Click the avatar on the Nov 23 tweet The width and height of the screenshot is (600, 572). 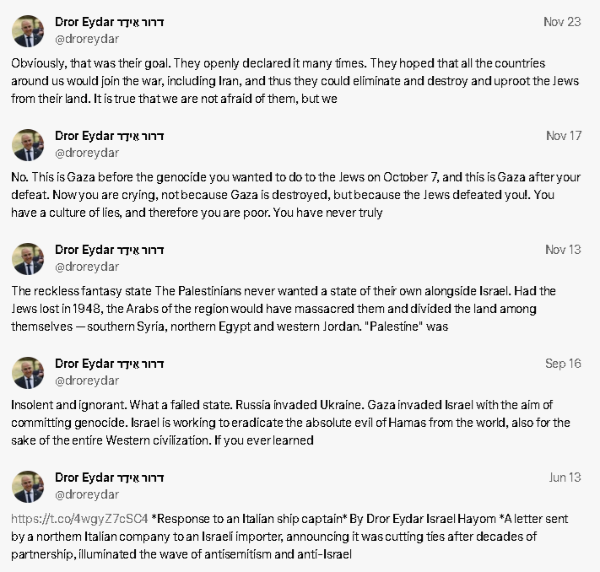(x=28, y=31)
